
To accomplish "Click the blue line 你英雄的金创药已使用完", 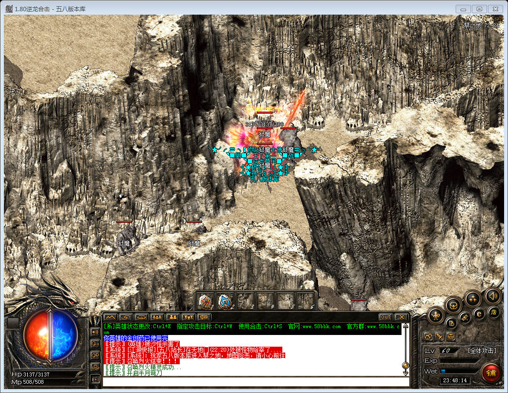I will (136, 338).
